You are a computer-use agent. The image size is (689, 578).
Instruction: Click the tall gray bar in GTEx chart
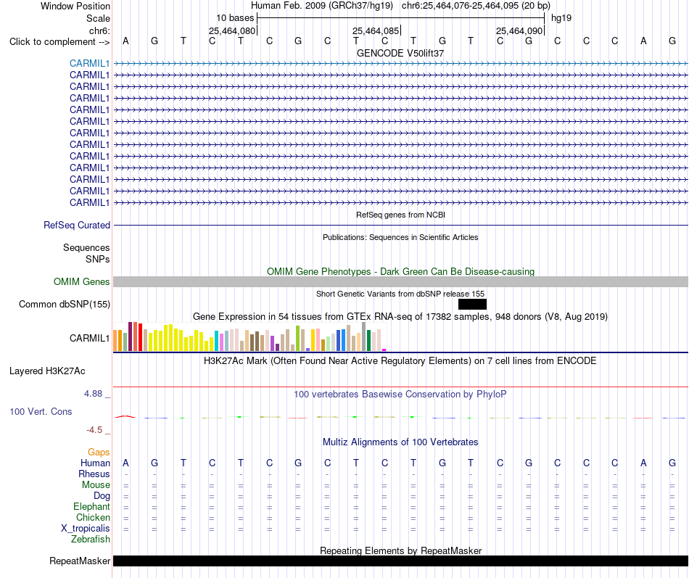(363, 337)
